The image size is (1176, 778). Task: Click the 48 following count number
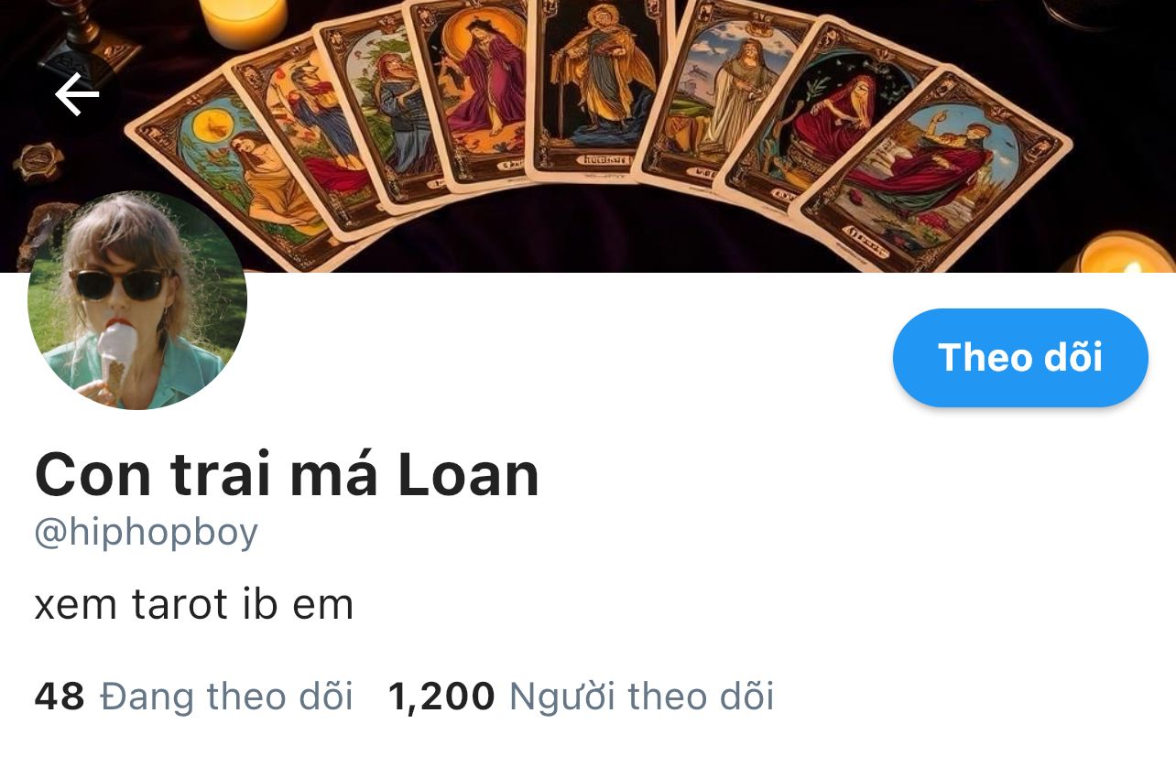[x=60, y=697]
